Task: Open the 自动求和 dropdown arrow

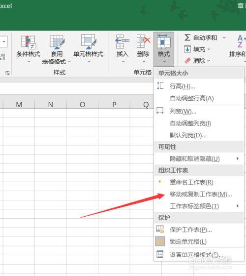Action: 224,38
